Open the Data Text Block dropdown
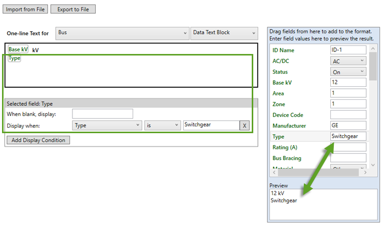Screen dimensions: 389x227 click(225, 33)
